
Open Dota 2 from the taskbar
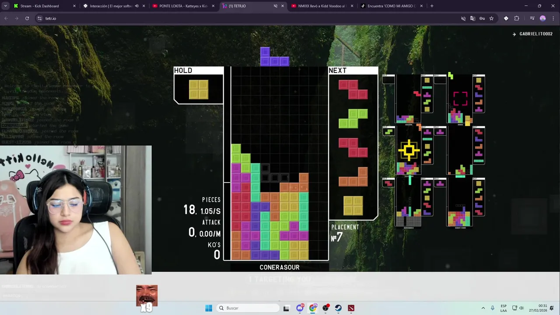pyautogui.click(x=351, y=308)
